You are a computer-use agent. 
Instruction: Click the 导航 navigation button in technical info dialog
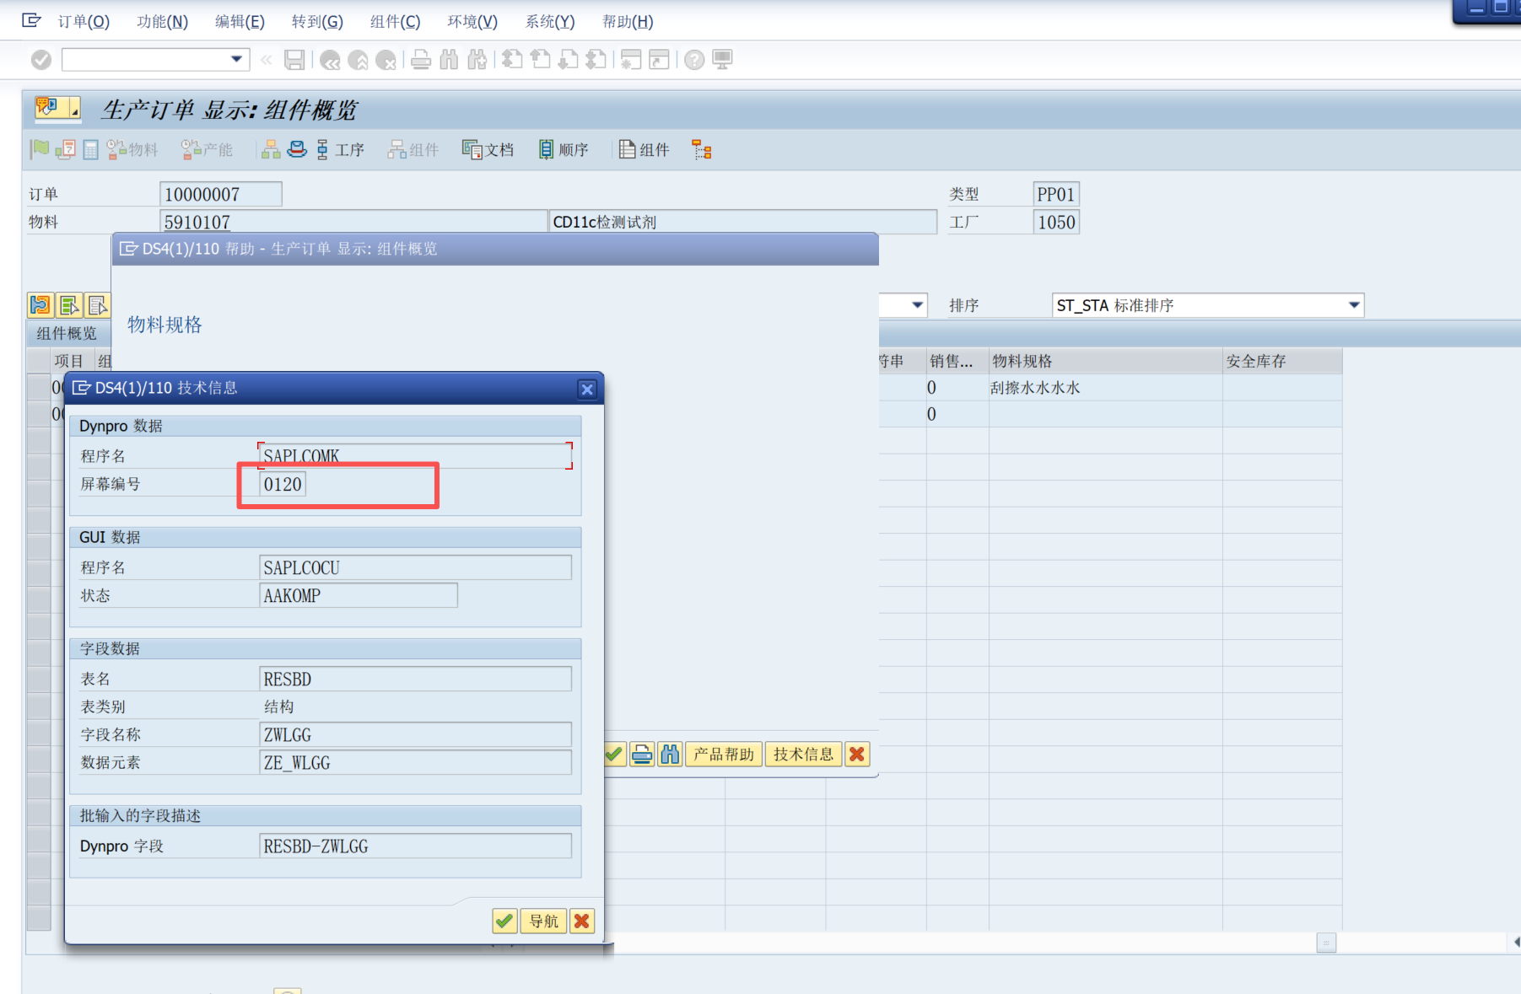click(x=544, y=921)
